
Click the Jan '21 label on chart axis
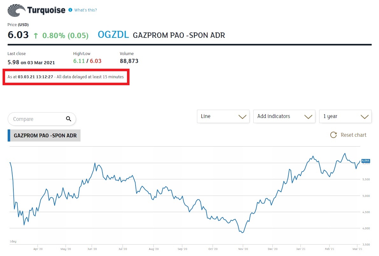click(301, 249)
